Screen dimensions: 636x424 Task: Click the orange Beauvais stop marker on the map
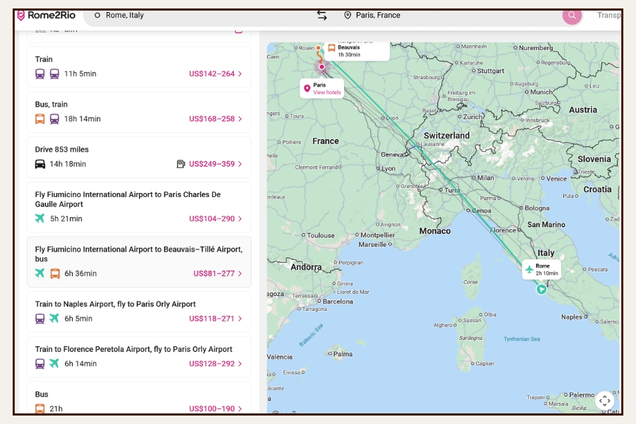(319, 48)
